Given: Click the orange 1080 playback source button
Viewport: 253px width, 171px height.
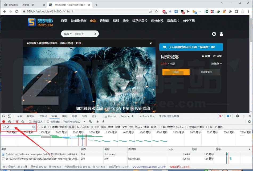Looking at the screenshot, I should click(x=176, y=72).
